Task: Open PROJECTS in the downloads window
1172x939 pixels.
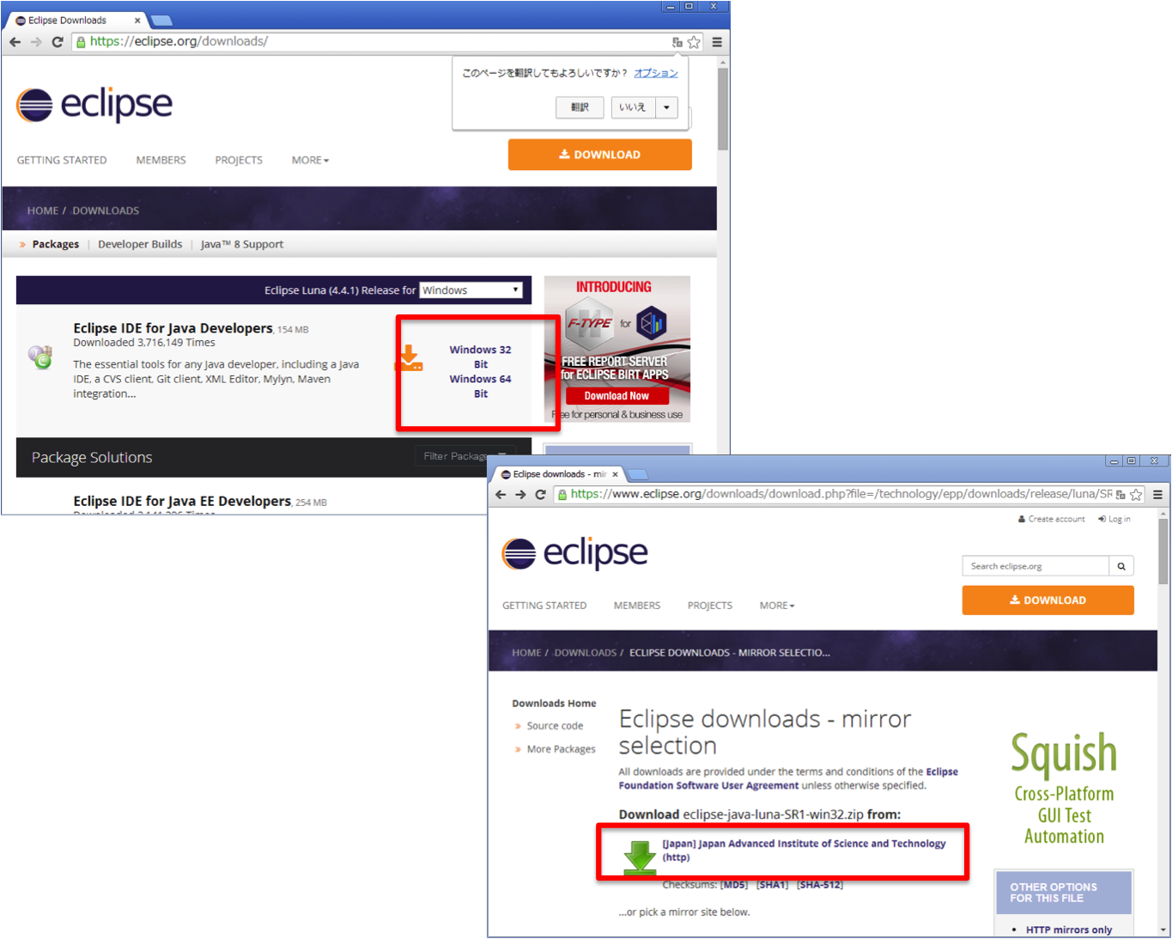Action: [x=239, y=160]
